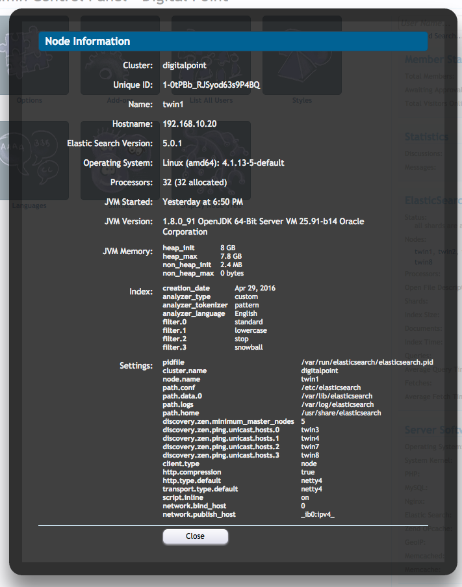Viewport: 462px width, 587px height.
Task: Select unicast hosts.2 value 'twin7'
Action: 310,447
